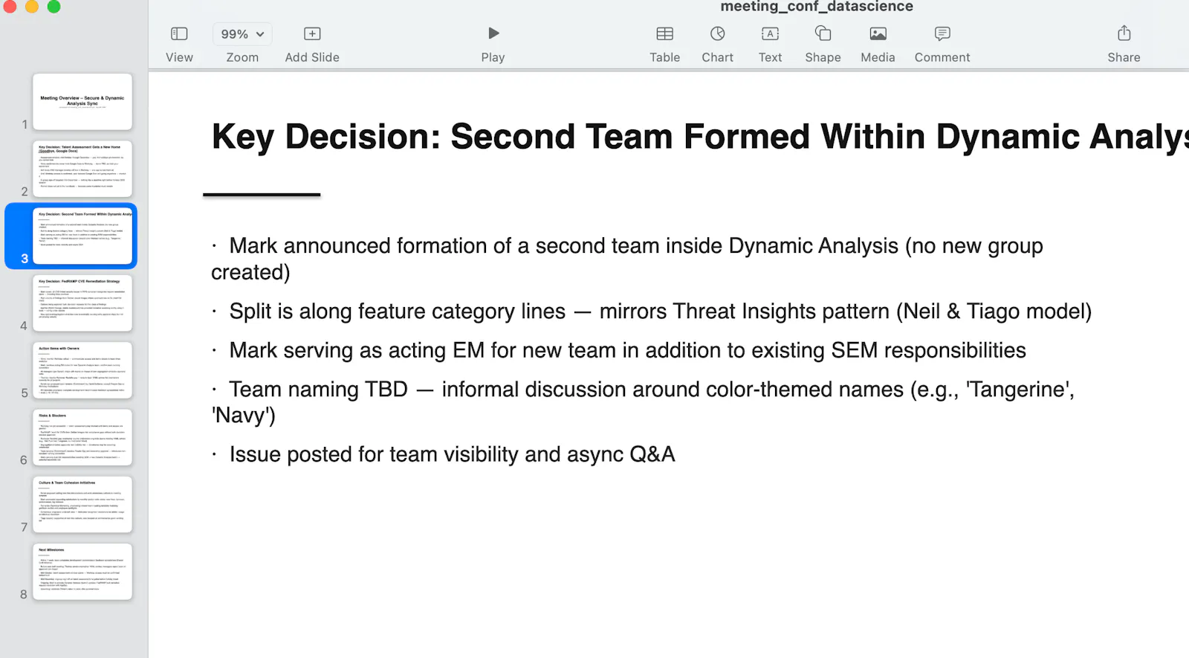Select slide 1 Meeting Overview thumbnail

82,102
